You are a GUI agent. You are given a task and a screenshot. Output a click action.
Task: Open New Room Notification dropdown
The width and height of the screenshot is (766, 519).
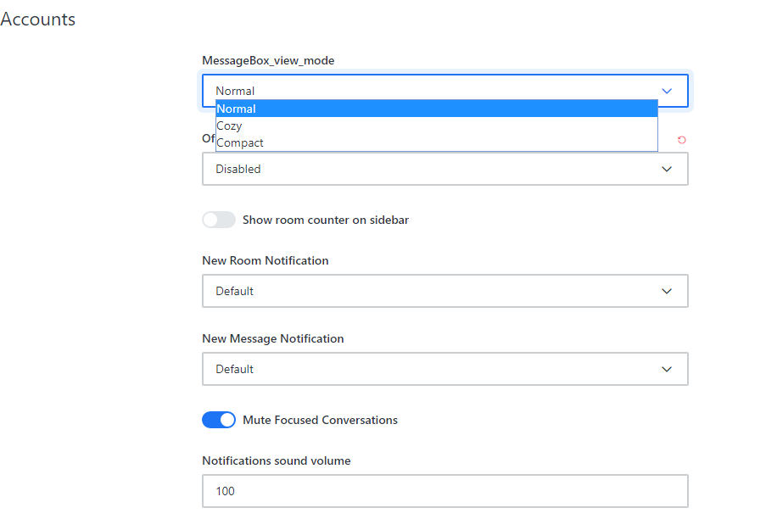[x=445, y=291]
